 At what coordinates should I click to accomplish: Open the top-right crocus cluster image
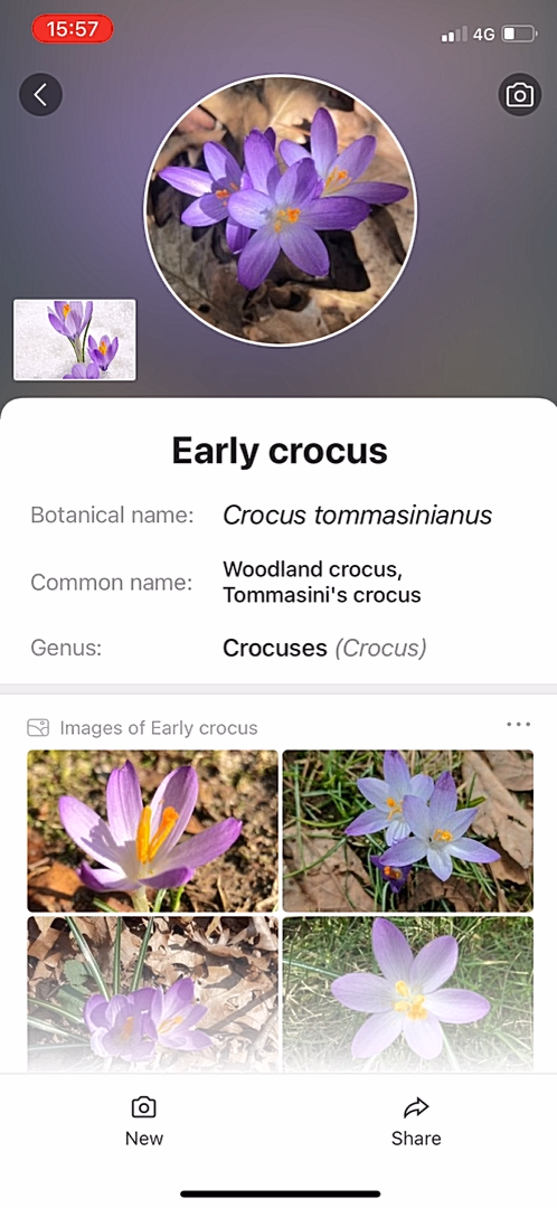point(408,831)
